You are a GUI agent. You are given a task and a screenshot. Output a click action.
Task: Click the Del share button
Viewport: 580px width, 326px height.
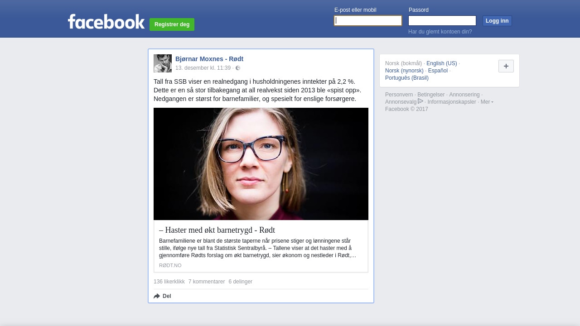point(162,296)
